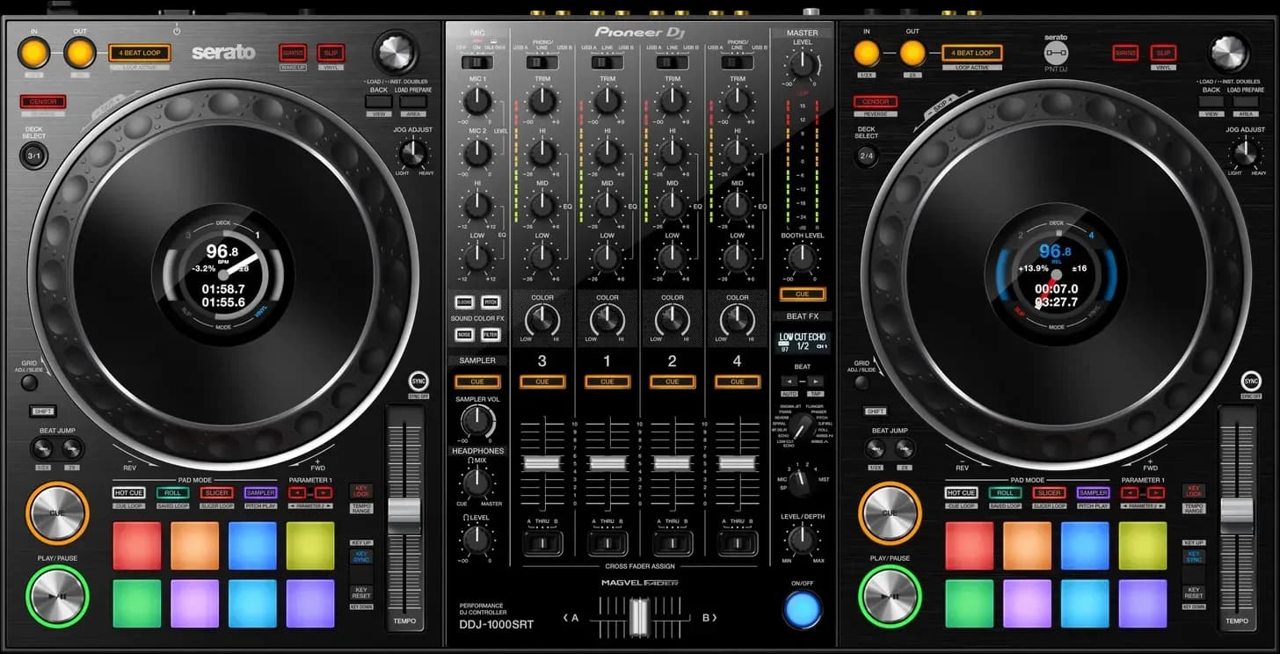Image resolution: width=1280 pixels, height=654 pixels.
Task: Select SAMPLER pad mode on left deck
Action: tap(260, 493)
